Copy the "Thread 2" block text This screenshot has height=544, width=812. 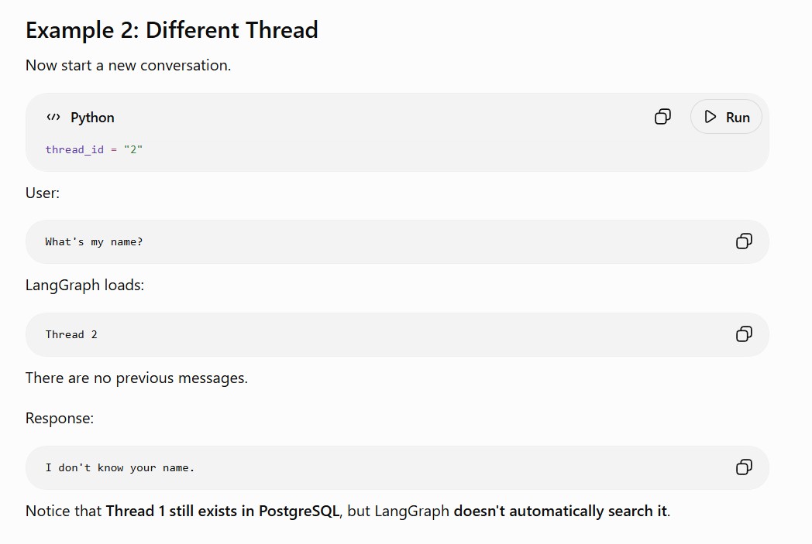(744, 334)
